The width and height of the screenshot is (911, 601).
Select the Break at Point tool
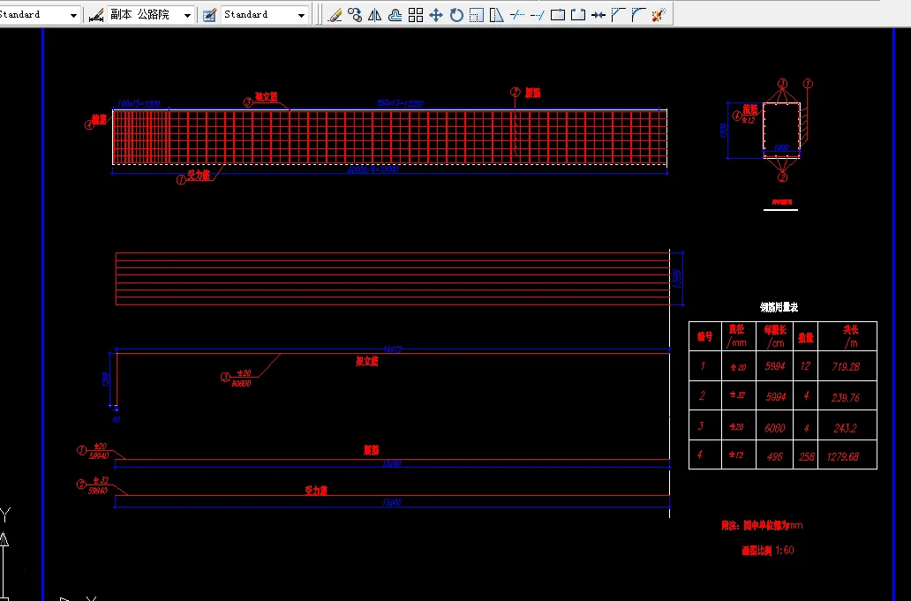pyautogui.click(x=558, y=14)
